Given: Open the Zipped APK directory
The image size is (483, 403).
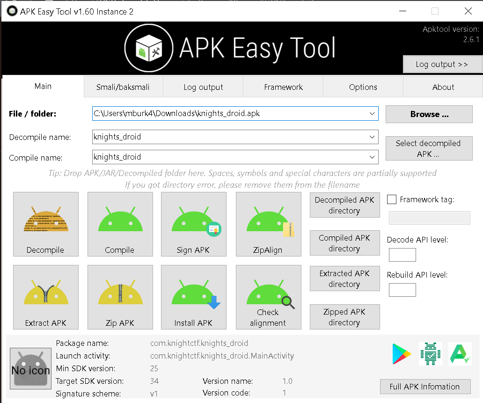Looking at the screenshot, I should pos(344,317).
